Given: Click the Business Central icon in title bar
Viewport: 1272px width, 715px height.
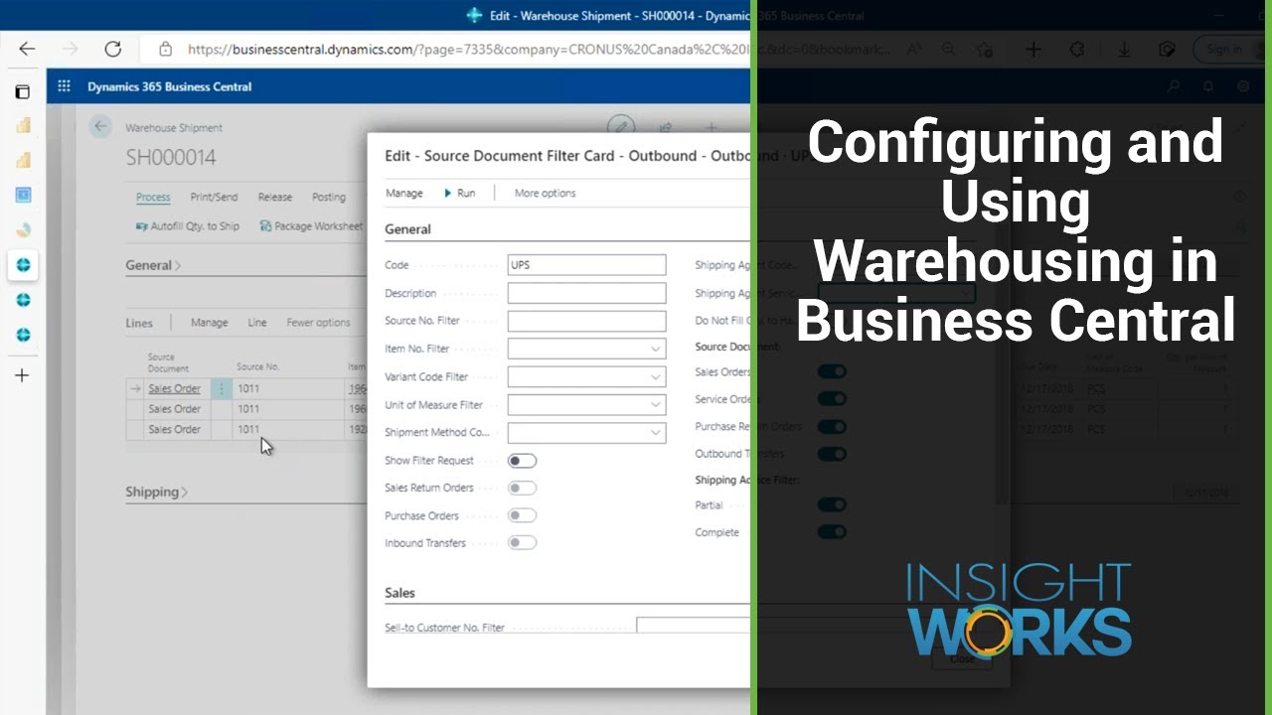Looking at the screenshot, I should (474, 15).
